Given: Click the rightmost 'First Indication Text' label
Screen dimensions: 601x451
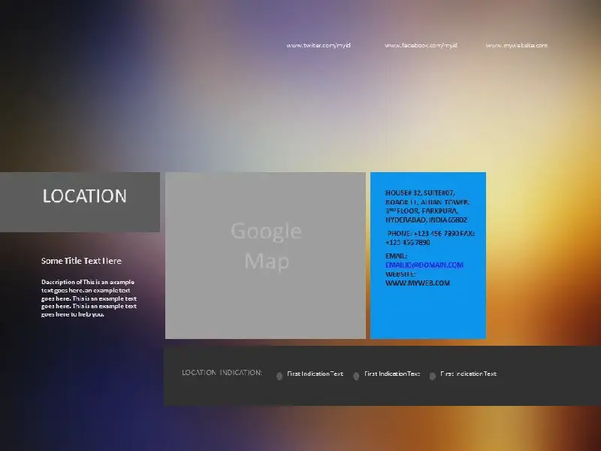Looking at the screenshot, I should tap(468, 374).
